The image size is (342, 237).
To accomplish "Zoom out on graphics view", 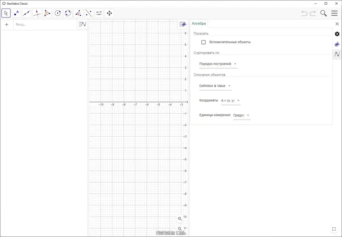I will click(180, 229).
